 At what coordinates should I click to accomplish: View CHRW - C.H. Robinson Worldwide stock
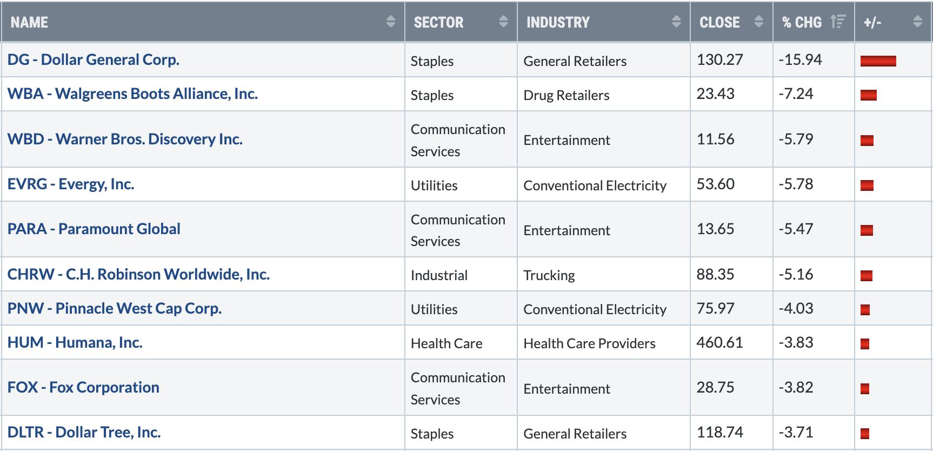coord(138,274)
